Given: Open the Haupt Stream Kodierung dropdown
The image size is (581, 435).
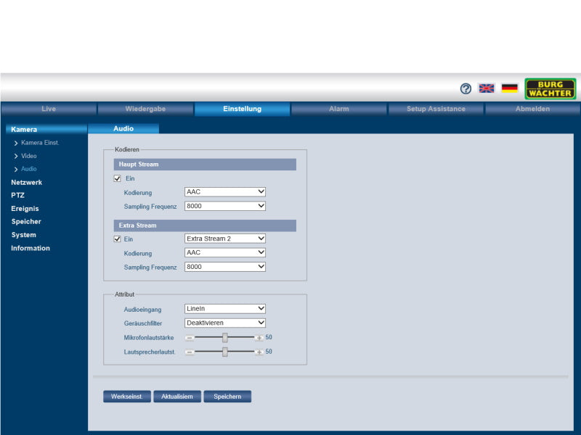Looking at the screenshot, I should coord(225,192).
